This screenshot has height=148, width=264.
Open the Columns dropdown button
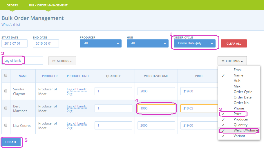(232, 61)
